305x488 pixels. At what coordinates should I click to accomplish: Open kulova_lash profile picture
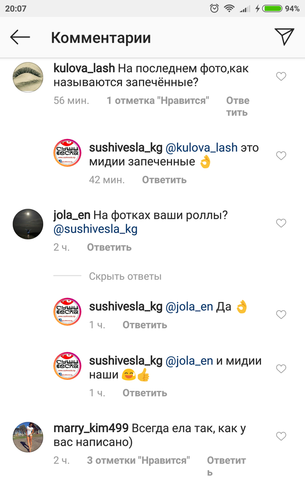tap(28, 78)
